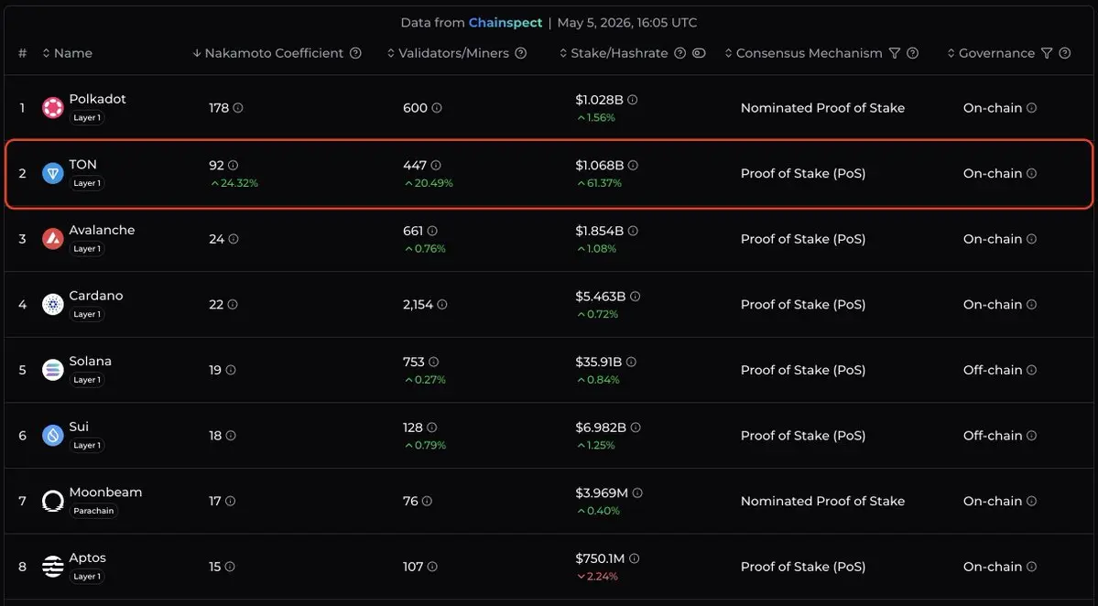Click the Cardano logo icon
The width and height of the screenshot is (1098, 606).
[x=52, y=305]
